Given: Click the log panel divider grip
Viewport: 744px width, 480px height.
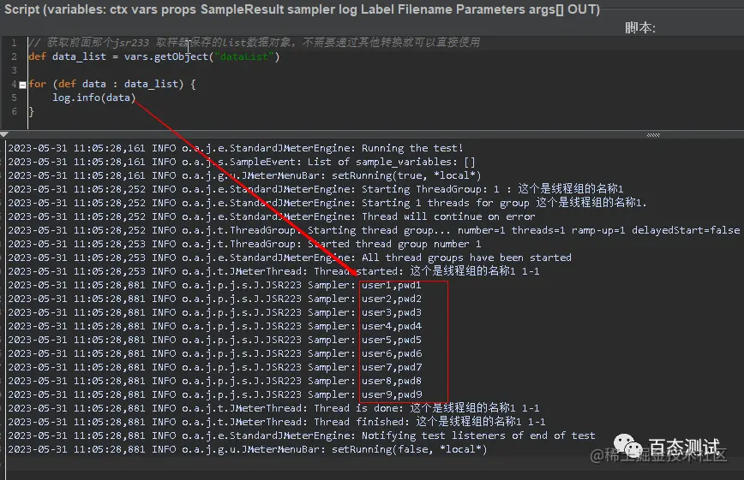Looking at the screenshot, I should 653,135.
